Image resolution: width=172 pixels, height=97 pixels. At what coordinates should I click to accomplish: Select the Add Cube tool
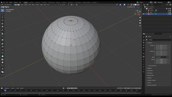[2, 37]
